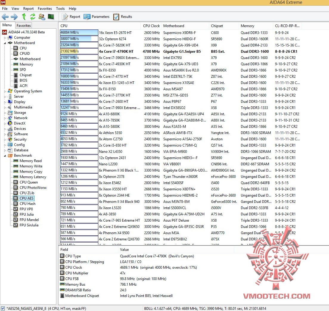Click the CL-RCD-RP-R column header
The height and width of the screenshot is (311, 329).
click(287, 26)
